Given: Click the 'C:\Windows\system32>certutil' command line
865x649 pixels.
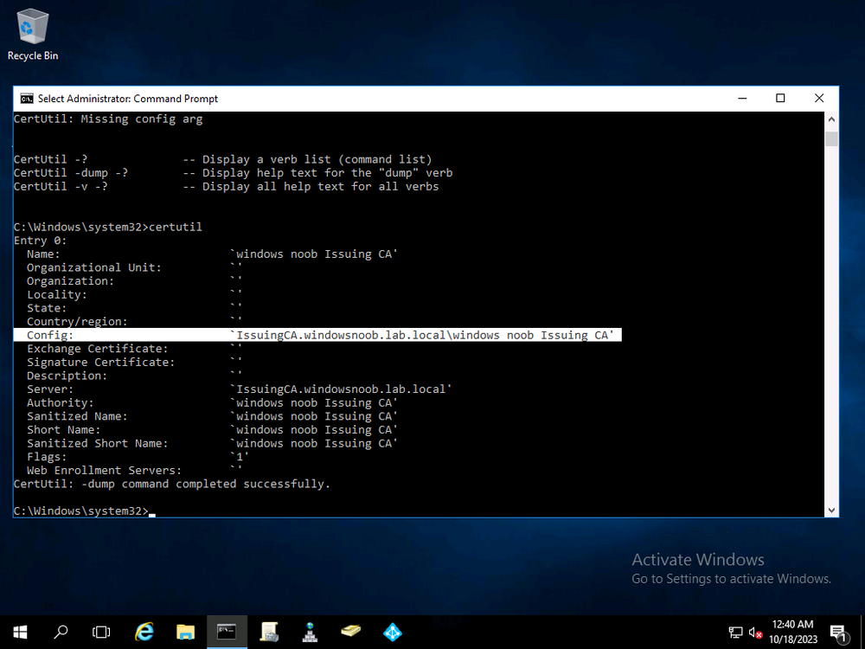Looking at the screenshot, I should (108, 227).
